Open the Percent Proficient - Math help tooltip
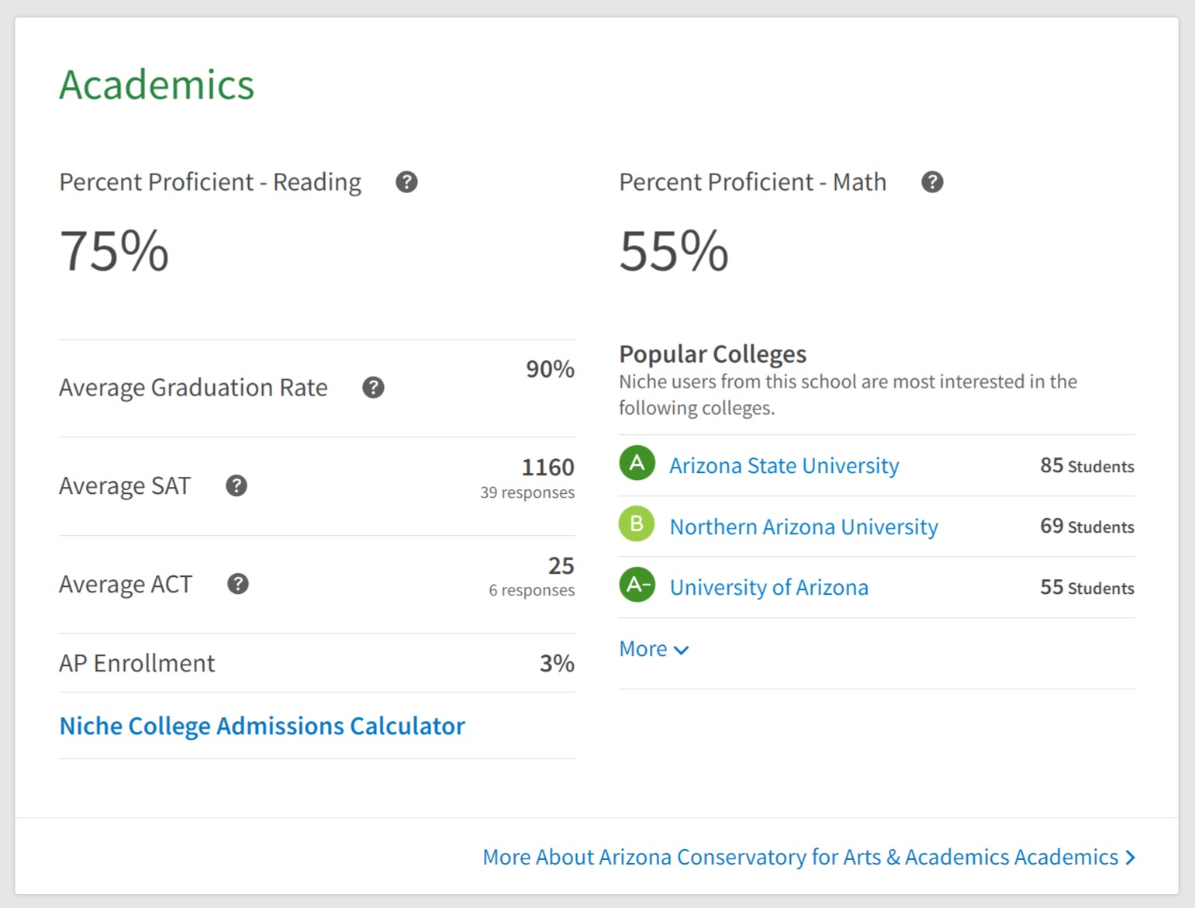1195x908 pixels. point(931,182)
